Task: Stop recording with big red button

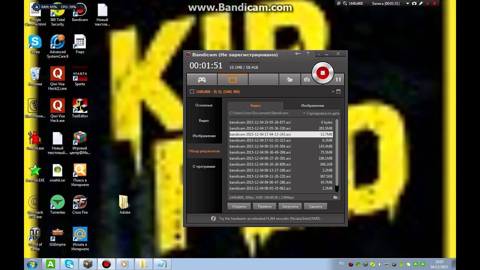Action: 322,73
